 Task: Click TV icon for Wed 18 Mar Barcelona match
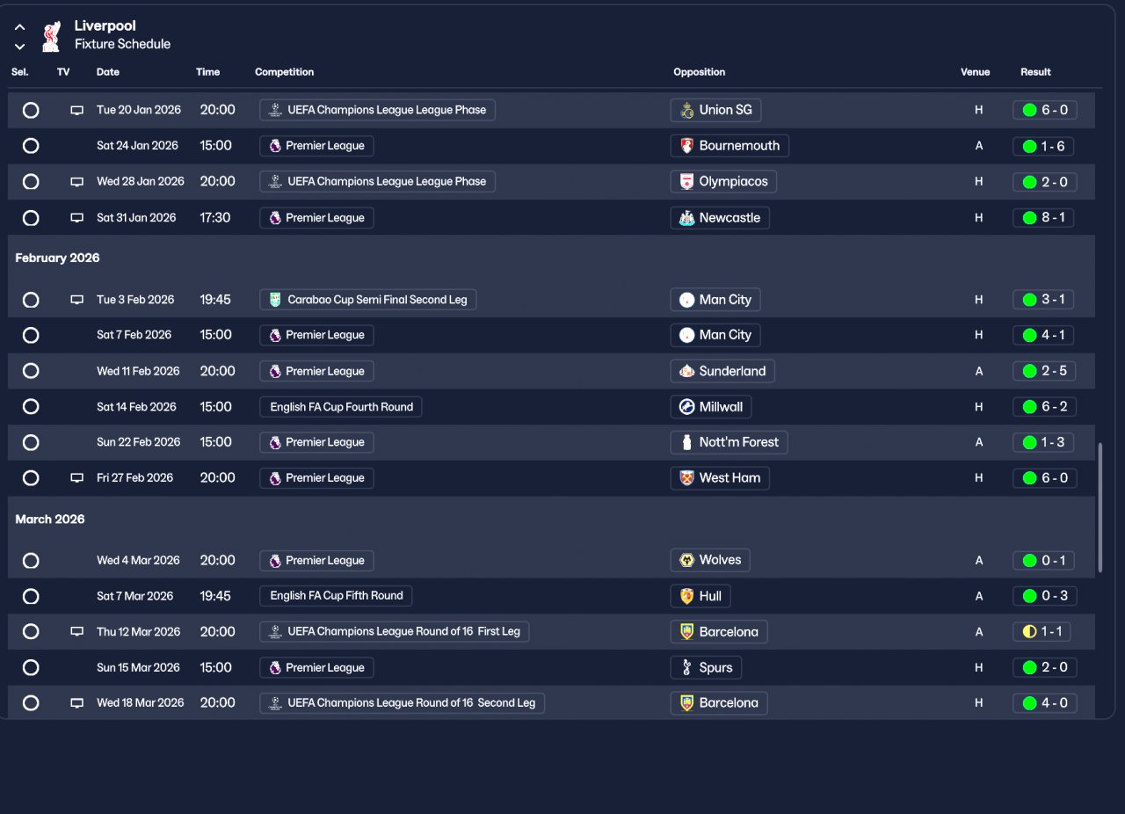pos(77,703)
